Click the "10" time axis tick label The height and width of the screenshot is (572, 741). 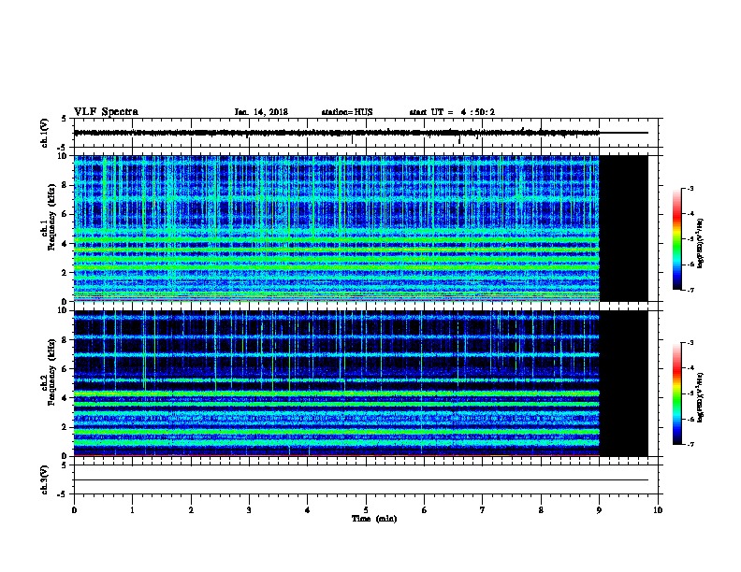[x=658, y=509]
